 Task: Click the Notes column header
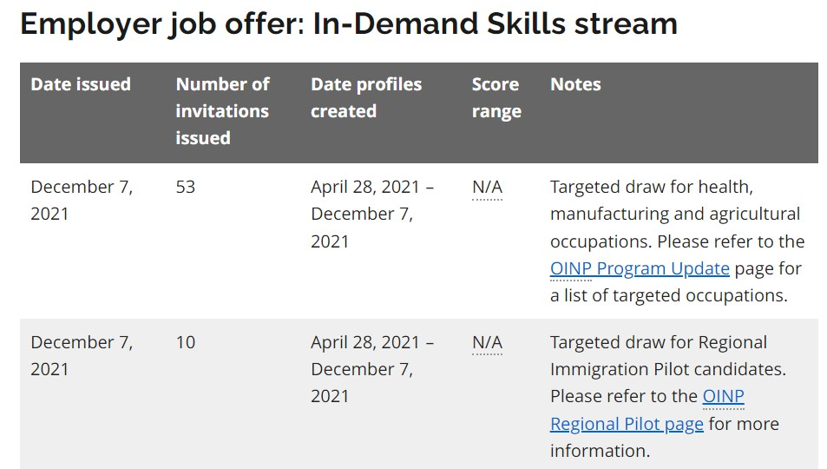click(575, 84)
